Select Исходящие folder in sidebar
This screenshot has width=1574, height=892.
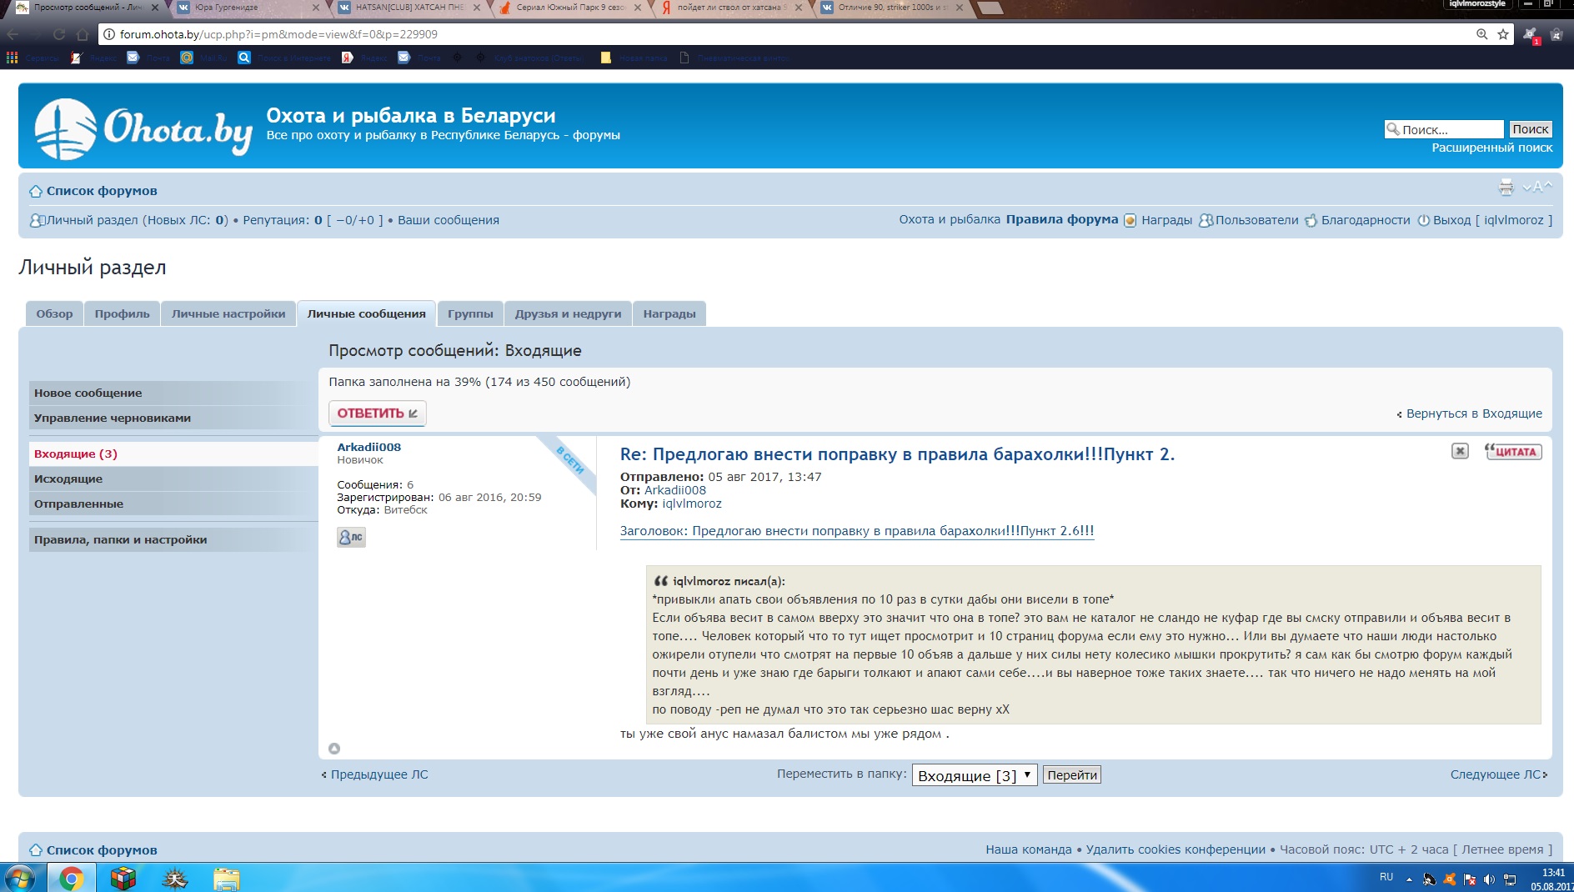click(x=68, y=479)
